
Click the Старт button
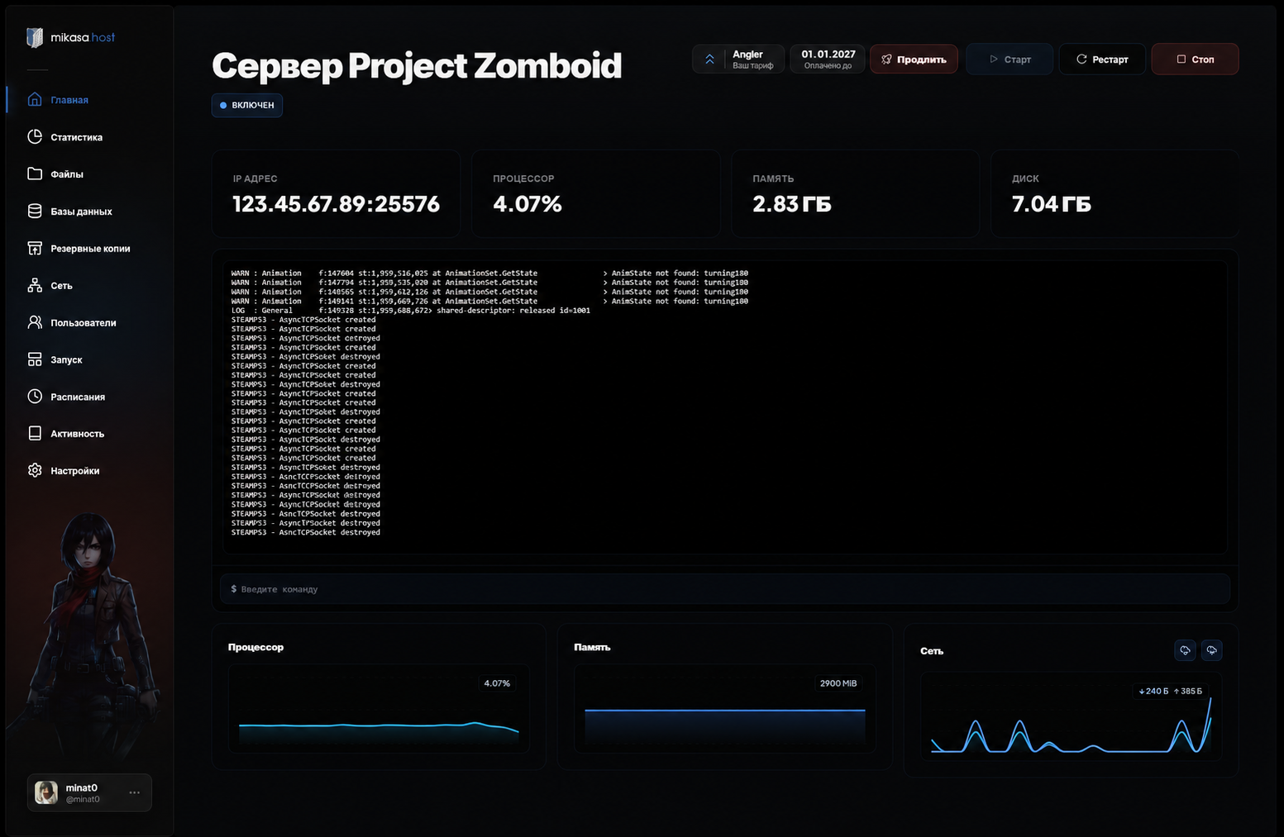[1010, 59]
